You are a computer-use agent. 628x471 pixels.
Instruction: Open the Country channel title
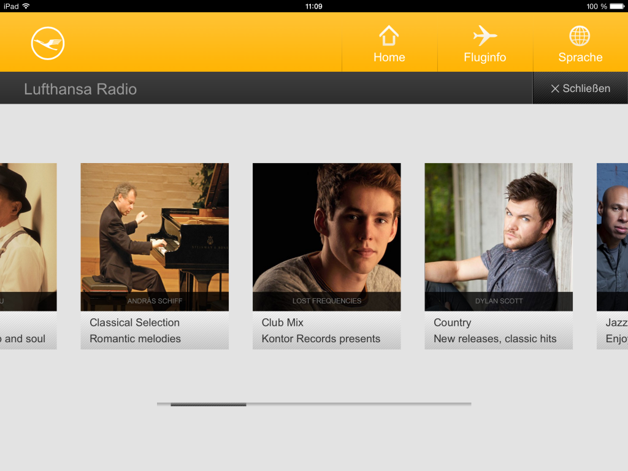point(453,323)
